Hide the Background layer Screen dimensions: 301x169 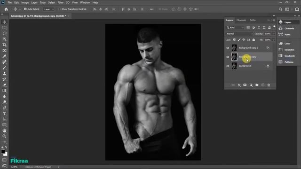coord(228,66)
